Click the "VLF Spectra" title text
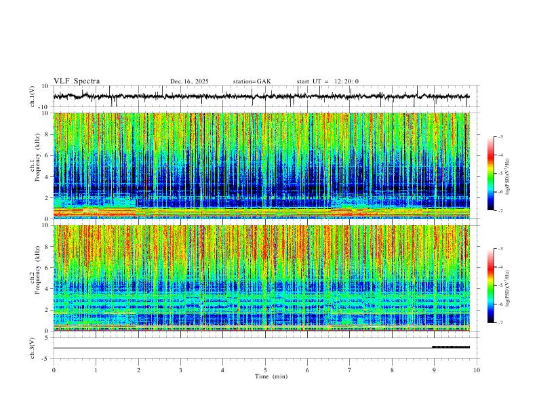 [77, 81]
